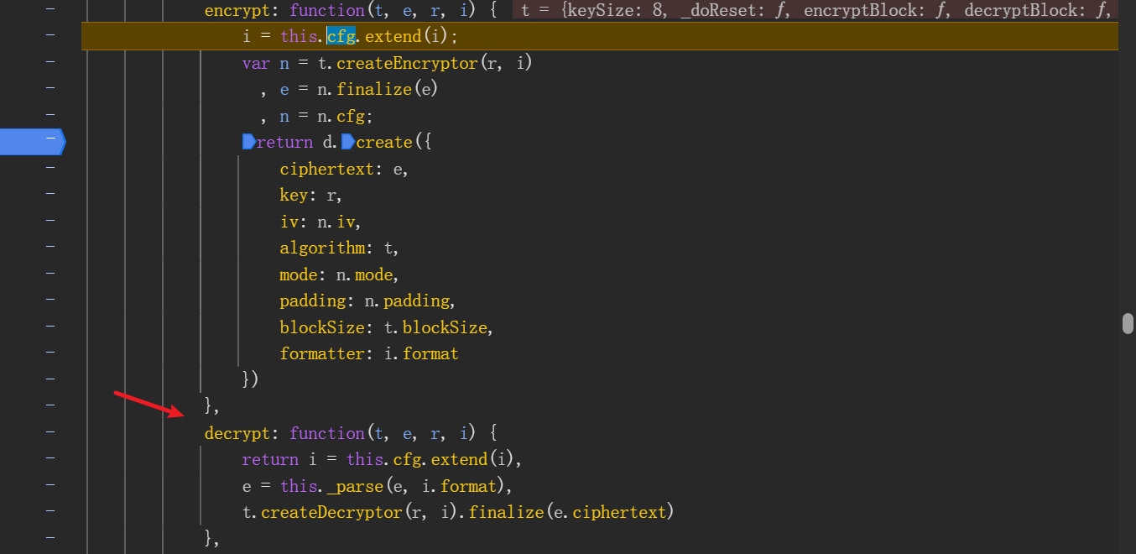1136x554 pixels.
Task: Toggle gutter marker beside 'formatter: i.format' line
Action: click(x=50, y=353)
